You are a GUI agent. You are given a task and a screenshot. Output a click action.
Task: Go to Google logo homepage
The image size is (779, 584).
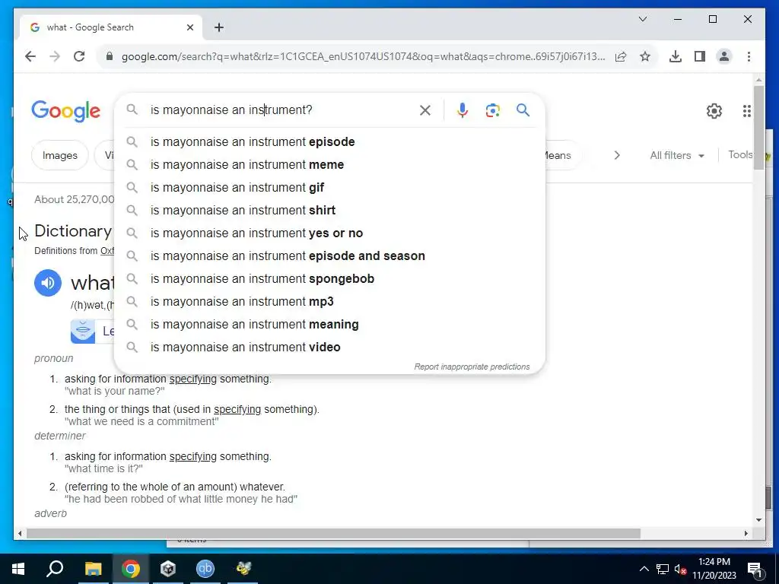pos(65,111)
